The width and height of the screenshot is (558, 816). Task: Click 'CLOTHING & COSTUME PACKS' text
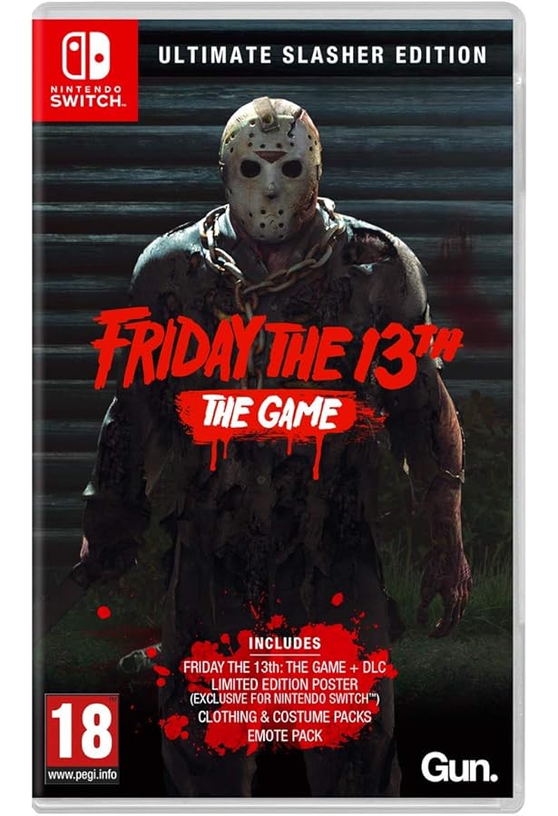tap(285, 716)
